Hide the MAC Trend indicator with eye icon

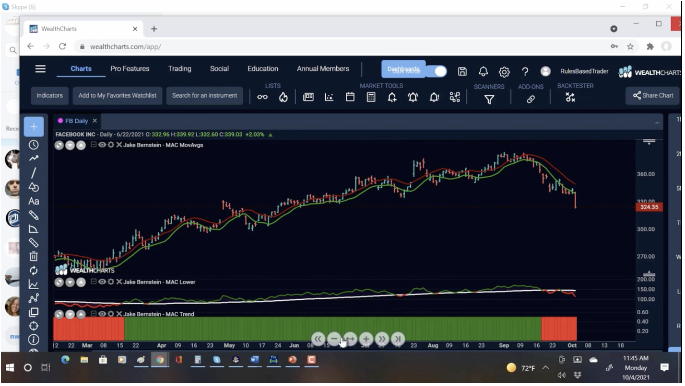tap(102, 314)
